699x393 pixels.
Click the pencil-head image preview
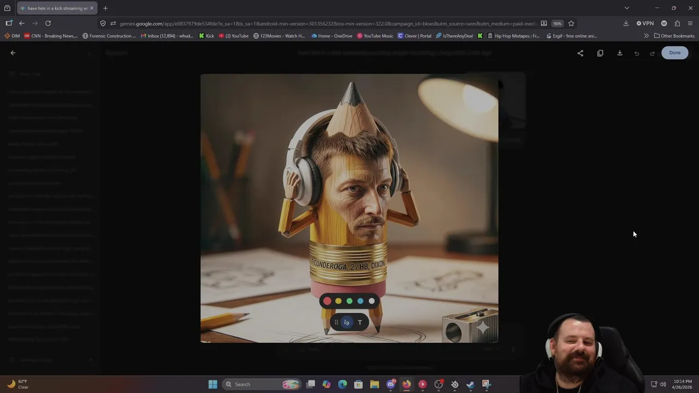tap(349, 208)
